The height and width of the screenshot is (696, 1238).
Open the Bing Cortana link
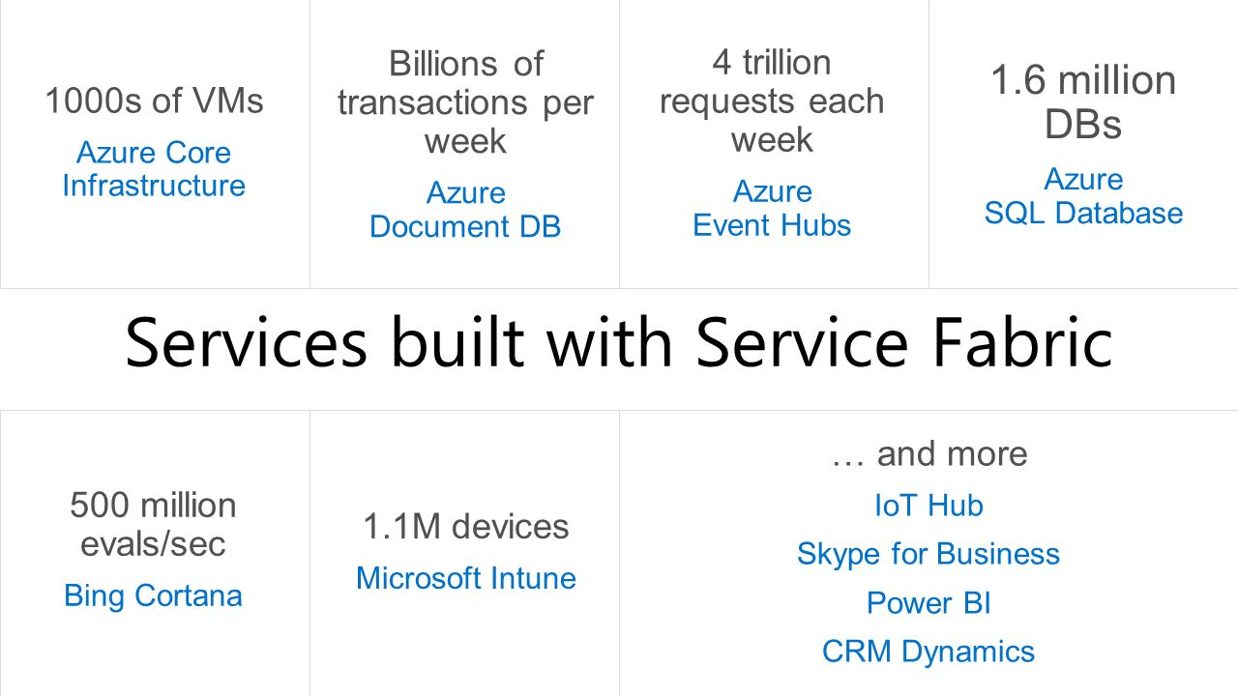coord(153,595)
